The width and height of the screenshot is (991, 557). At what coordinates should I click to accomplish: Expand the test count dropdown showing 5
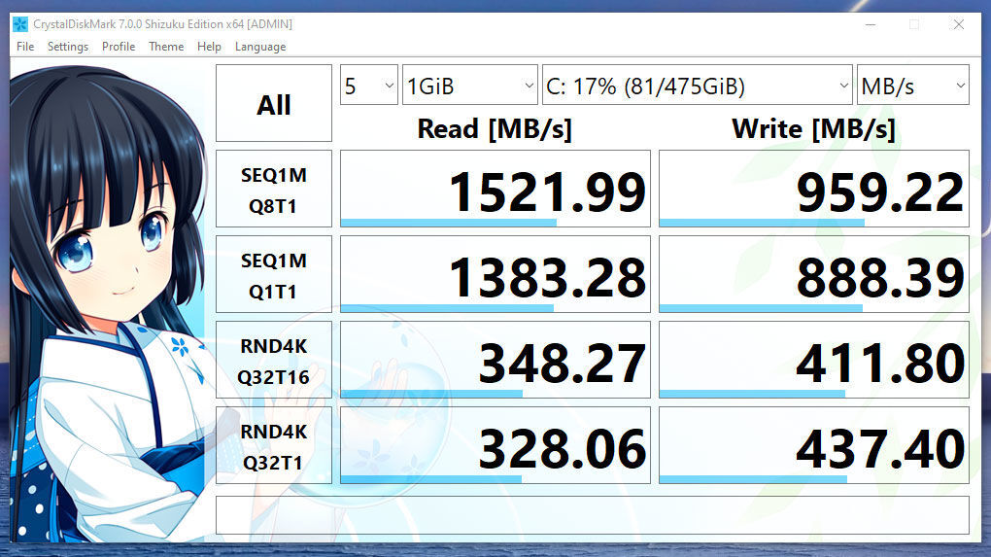pos(369,85)
